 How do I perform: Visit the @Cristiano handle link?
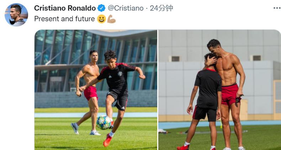click(x=126, y=8)
